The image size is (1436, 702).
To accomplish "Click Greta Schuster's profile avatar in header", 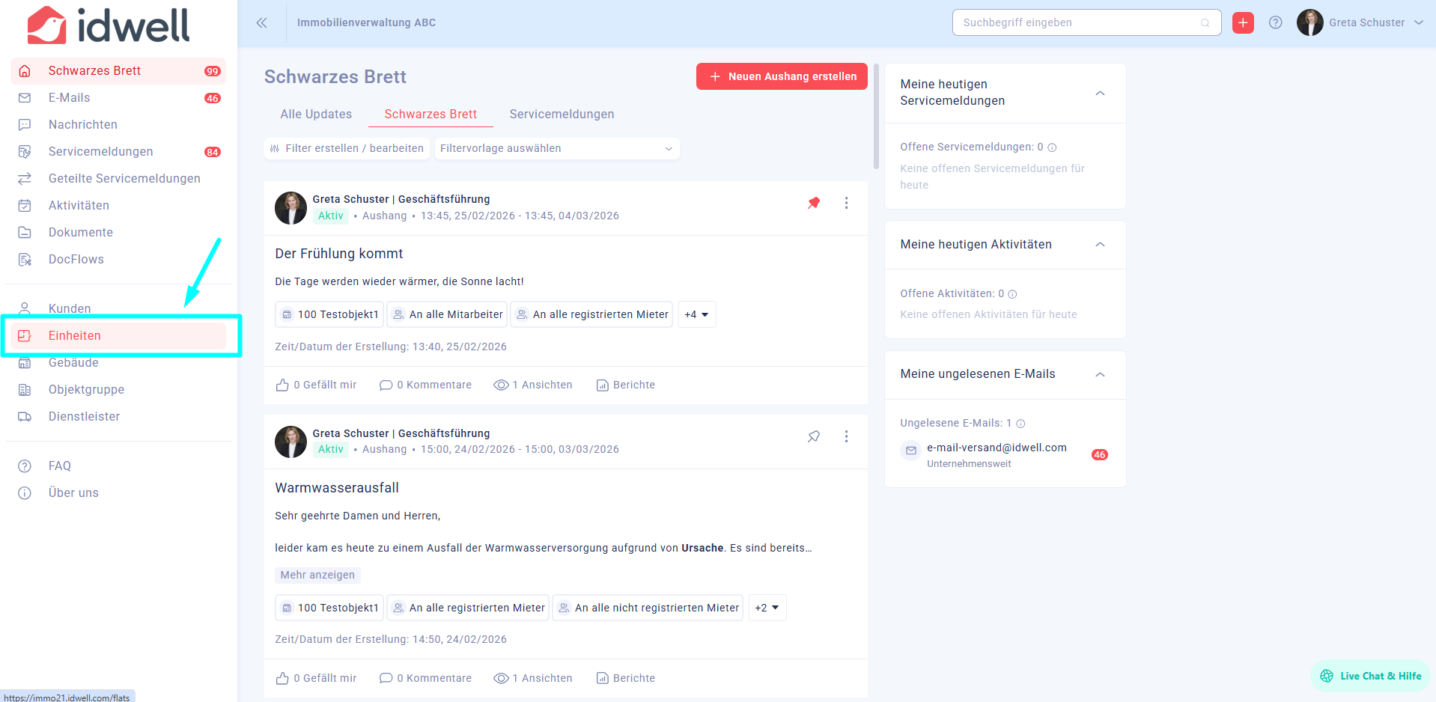I will pyautogui.click(x=1309, y=22).
